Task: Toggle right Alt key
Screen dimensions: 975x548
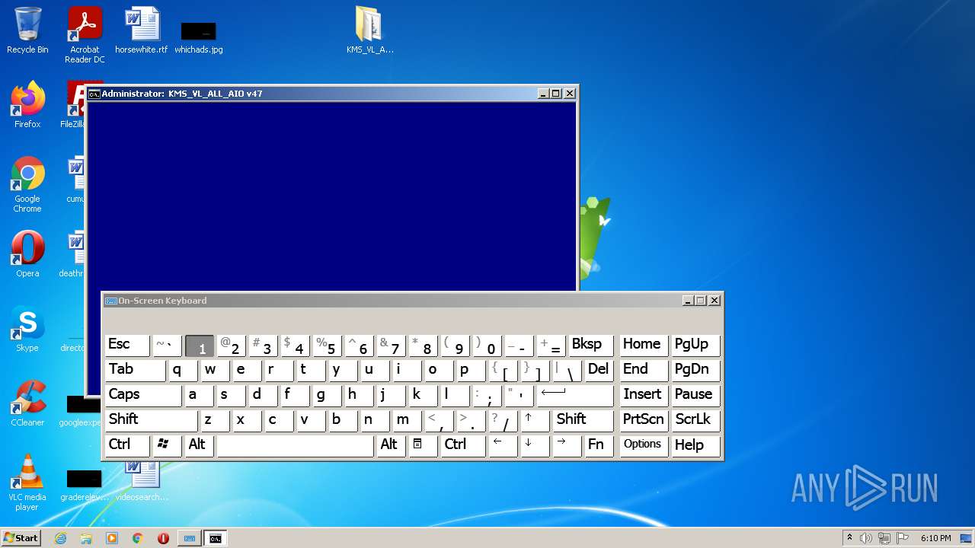Action: (x=391, y=446)
